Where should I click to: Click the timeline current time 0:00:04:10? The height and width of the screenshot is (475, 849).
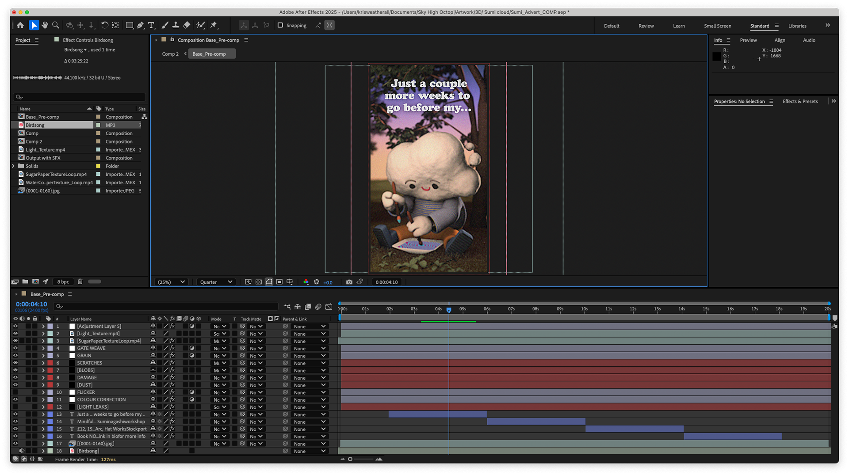pos(31,304)
